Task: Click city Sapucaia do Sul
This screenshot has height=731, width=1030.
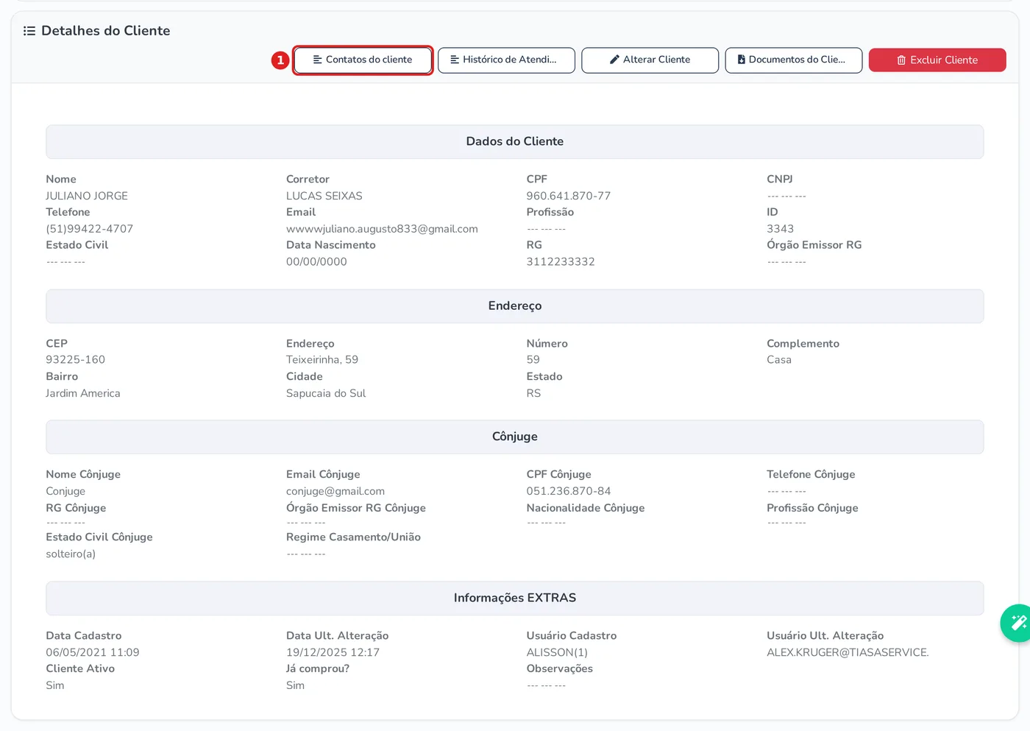Action: pos(326,393)
